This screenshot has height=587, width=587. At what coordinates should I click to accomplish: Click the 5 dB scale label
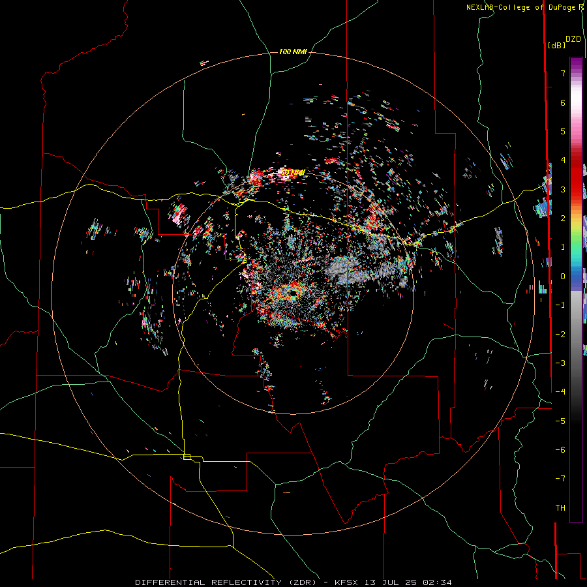coord(563,131)
